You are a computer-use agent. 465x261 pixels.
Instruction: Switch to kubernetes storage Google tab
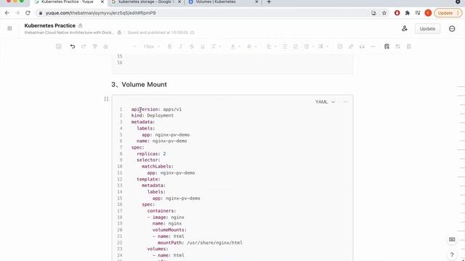pyautogui.click(x=145, y=2)
